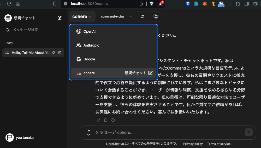This screenshot has width=261, height=148.
Task: Open the Hello, Tell Me About You conversation
Action: click(x=33, y=53)
